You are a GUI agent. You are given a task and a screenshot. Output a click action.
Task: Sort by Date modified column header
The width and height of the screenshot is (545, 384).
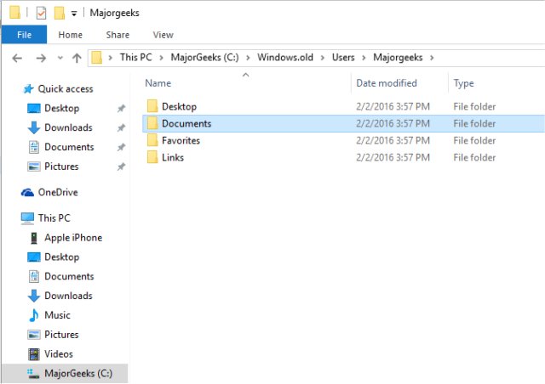point(387,83)
